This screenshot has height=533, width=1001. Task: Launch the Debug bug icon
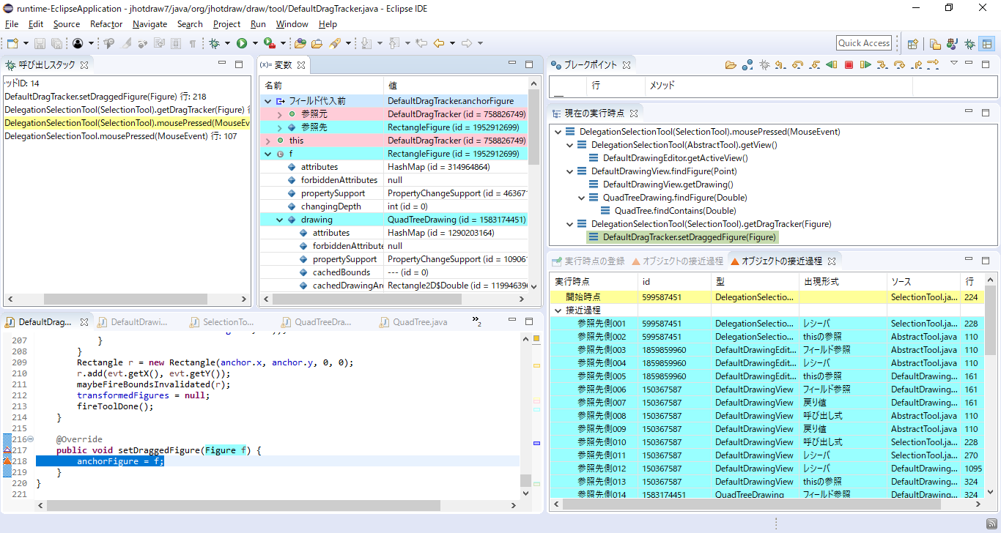coord(213,44)
